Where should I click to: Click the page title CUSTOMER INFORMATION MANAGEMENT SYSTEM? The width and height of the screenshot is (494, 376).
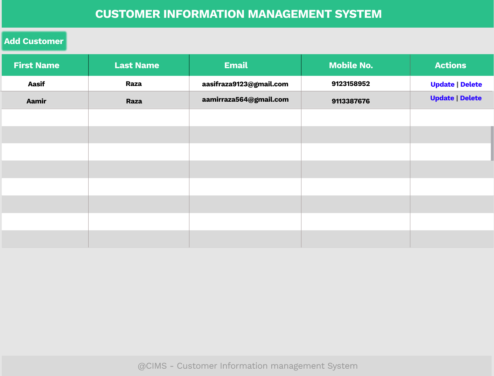click(x=238, y=14)
